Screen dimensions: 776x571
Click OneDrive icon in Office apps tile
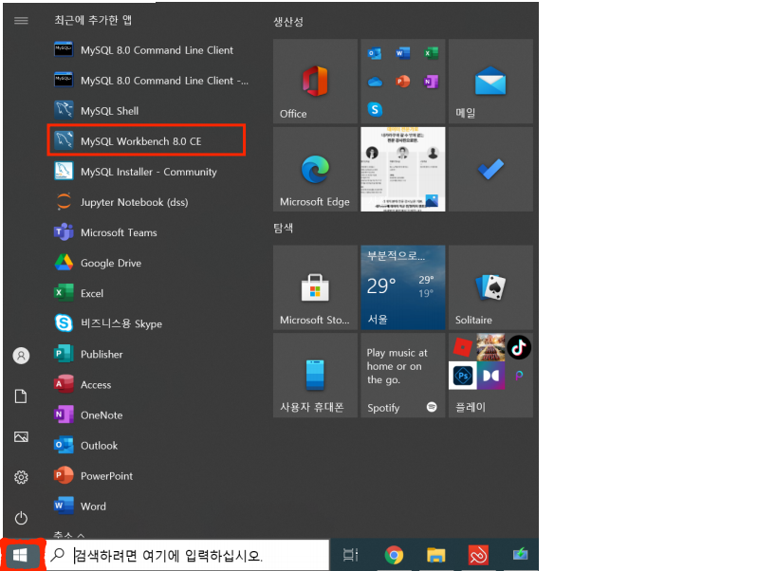(x=375, y=82)
